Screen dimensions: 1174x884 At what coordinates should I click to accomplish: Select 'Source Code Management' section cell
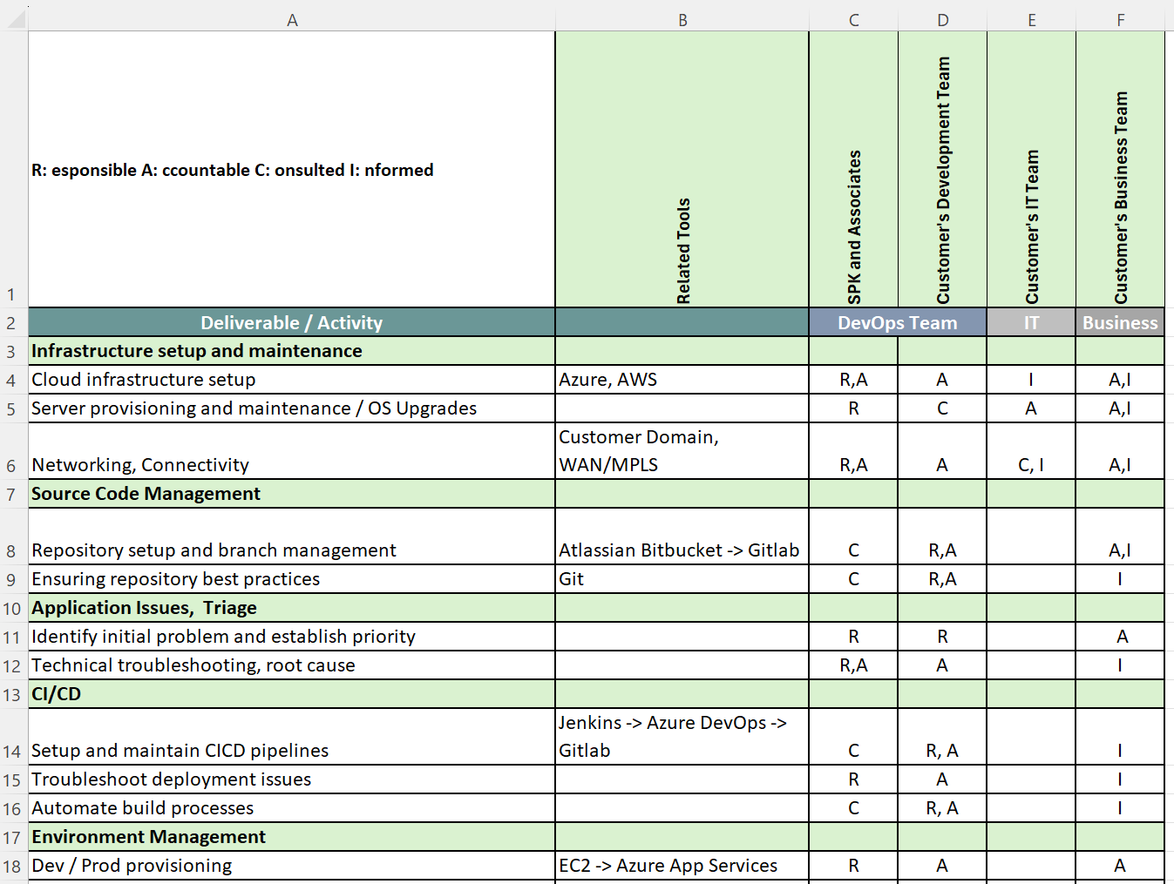pyautogui.click(x=292, y=494)
